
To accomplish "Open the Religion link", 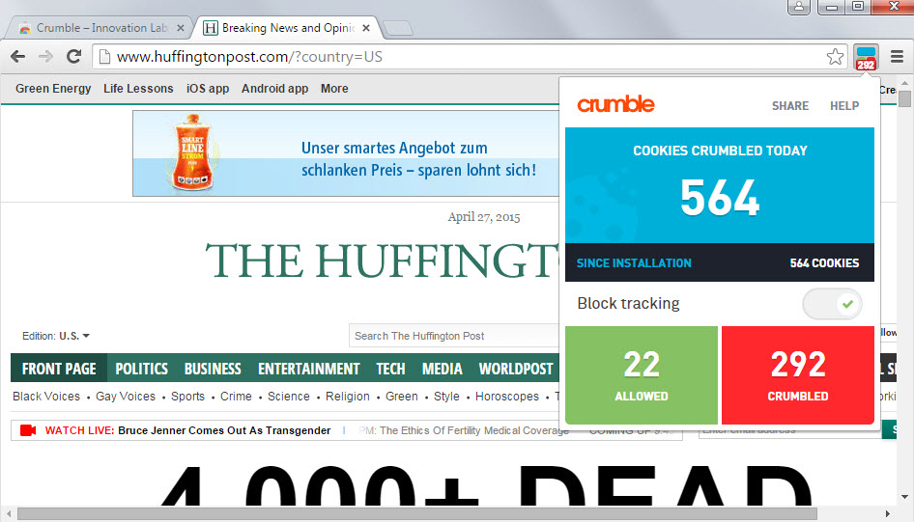I will (x=348, y=397).
